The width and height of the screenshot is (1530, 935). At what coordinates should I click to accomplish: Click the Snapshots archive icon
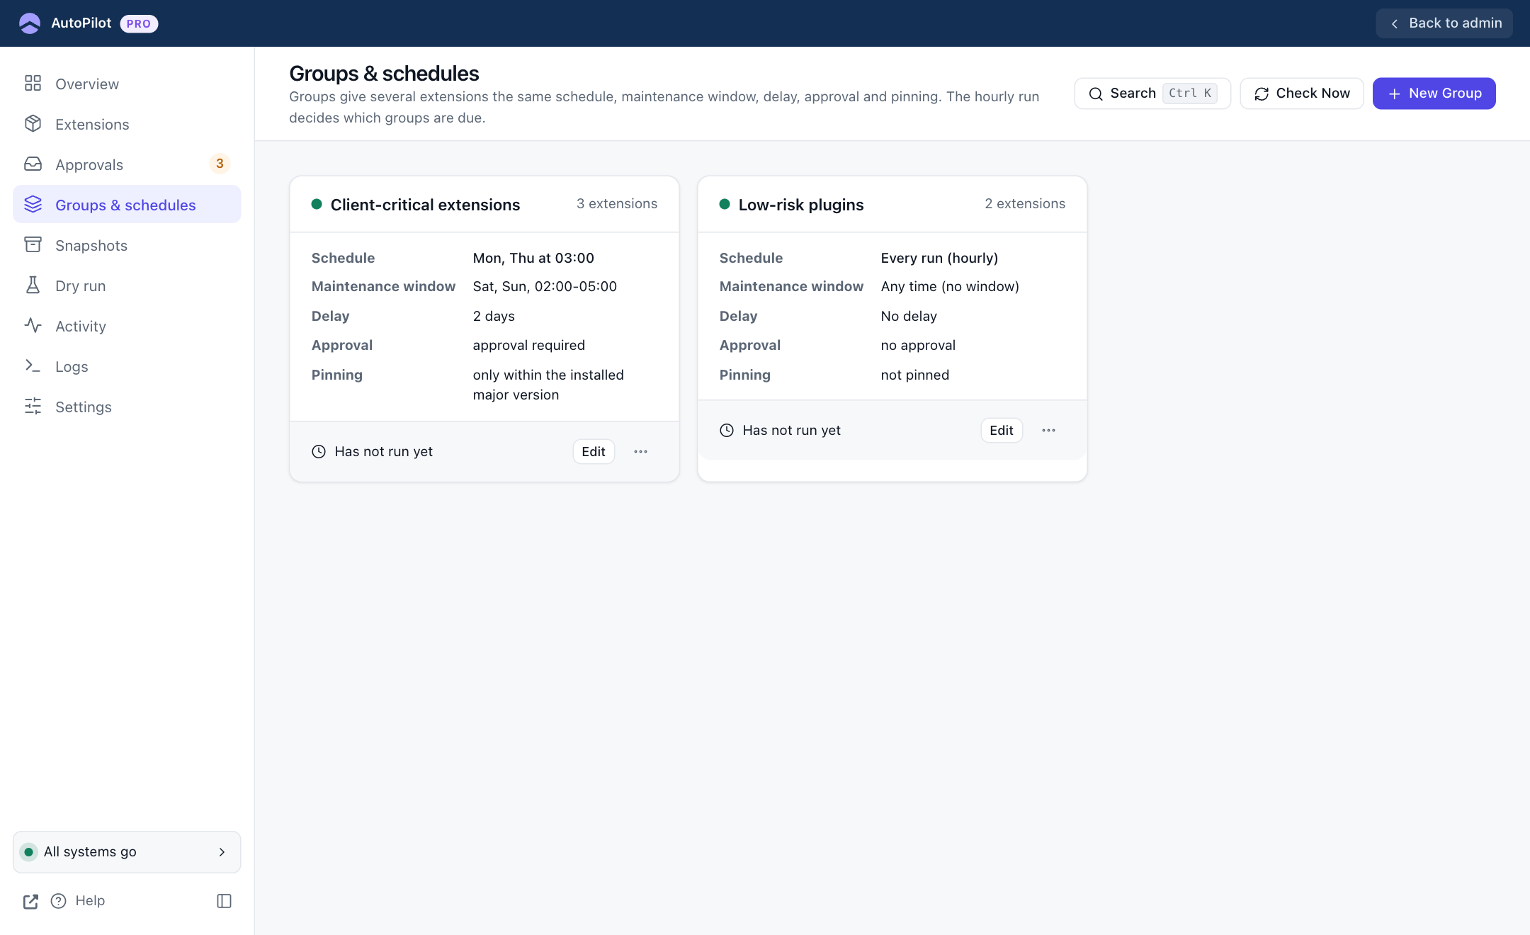[33, 245]
